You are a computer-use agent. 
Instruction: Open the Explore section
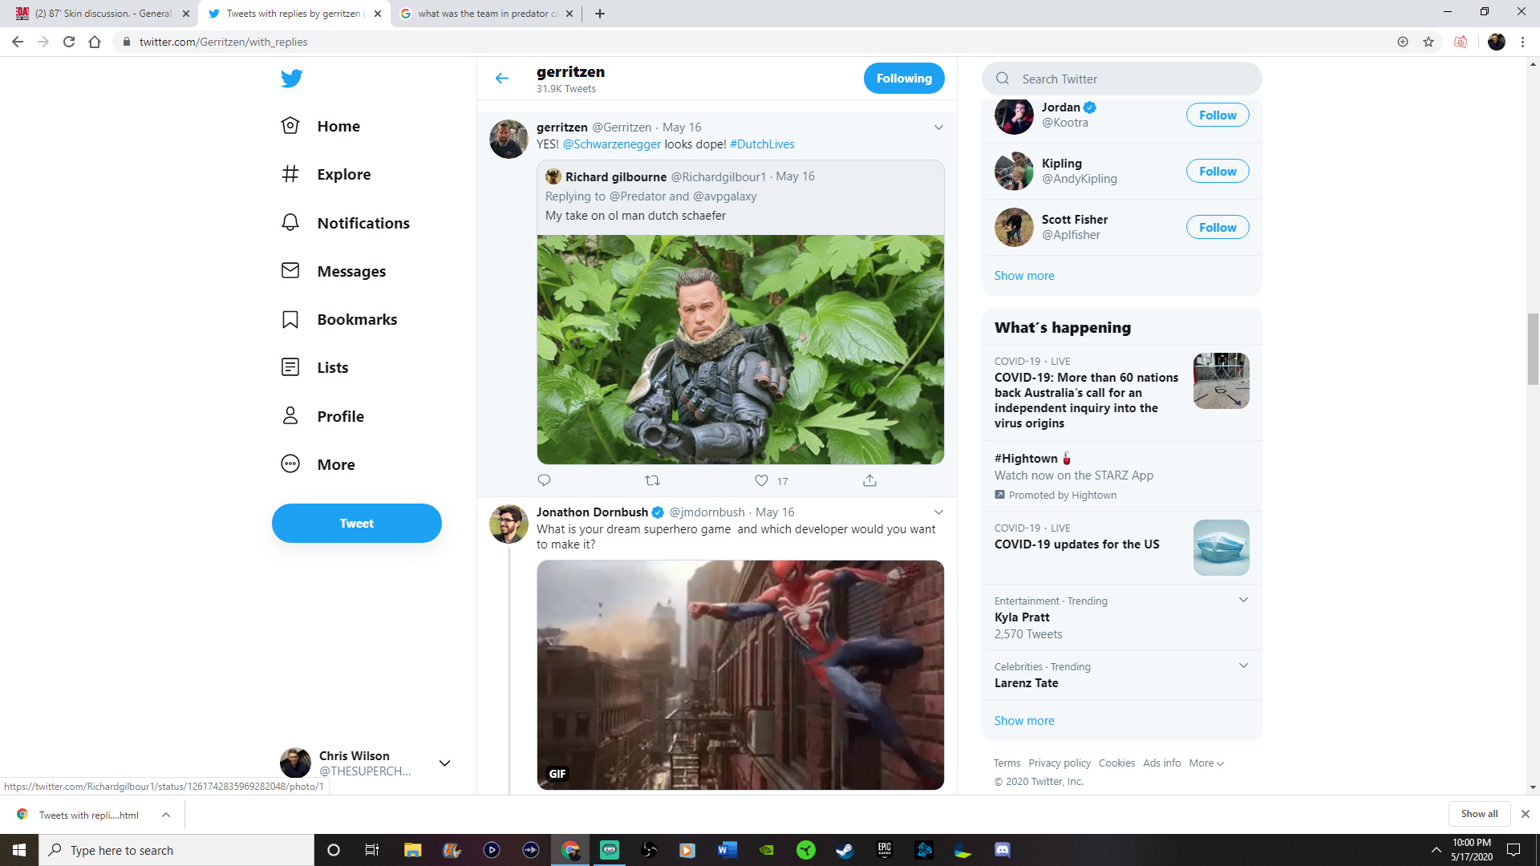pos(326,174)
